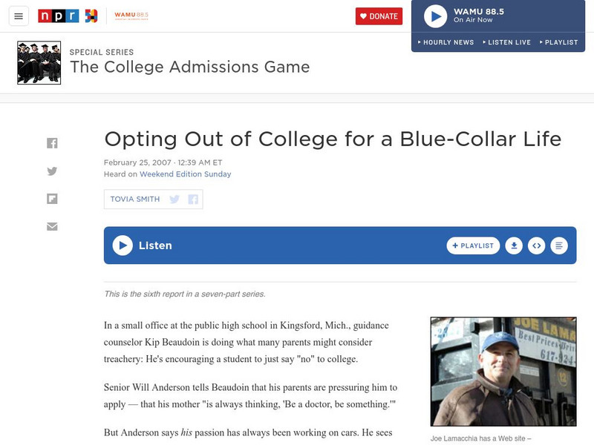Share the article on Facebook
594x445 pixels.
tap(52, 143)
